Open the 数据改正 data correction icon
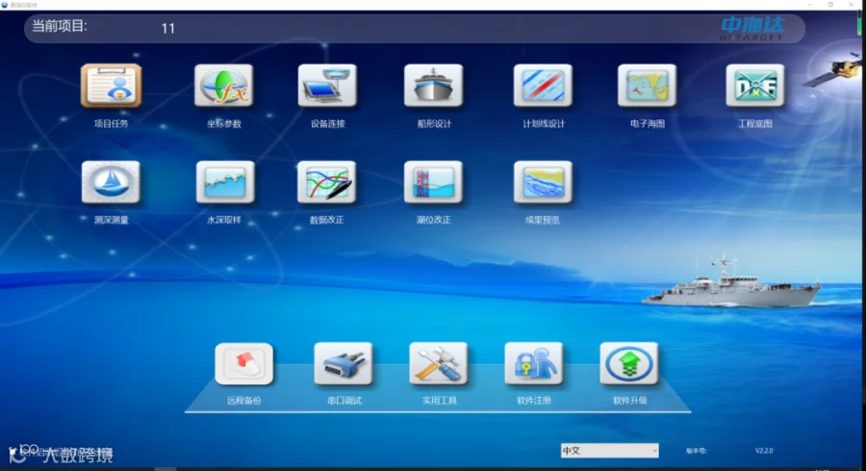 coord(327,182)
